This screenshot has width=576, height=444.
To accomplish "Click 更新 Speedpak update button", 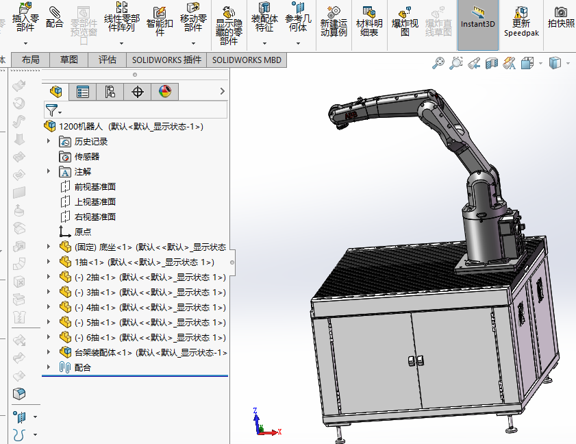I will point(521,21).
